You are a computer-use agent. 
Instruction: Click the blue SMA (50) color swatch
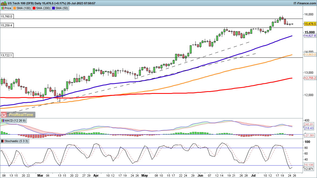[53, 8]
